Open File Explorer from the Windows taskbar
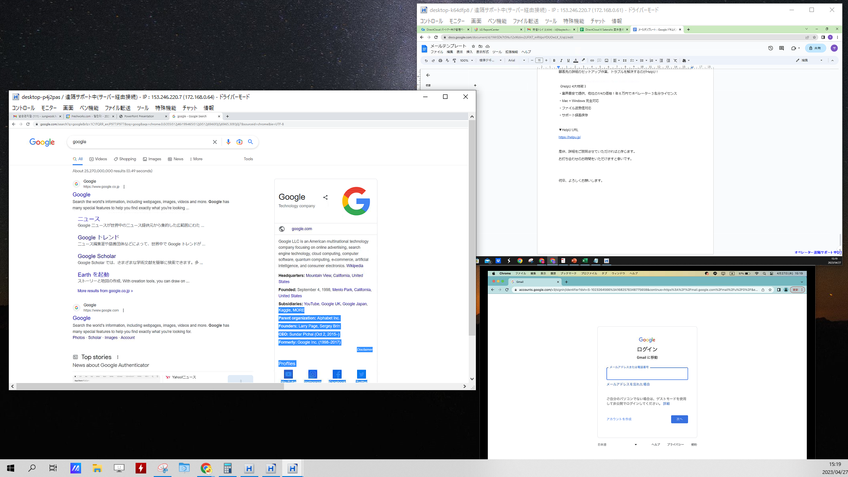848x477 pixels. (97, 468)
